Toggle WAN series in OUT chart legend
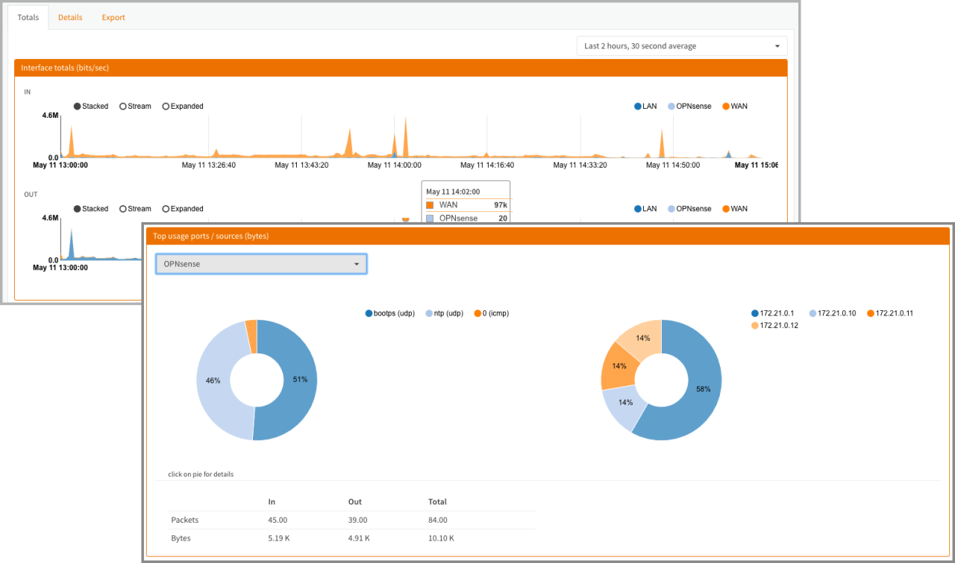The image size is (955, 563). click(x=734, y=209)
